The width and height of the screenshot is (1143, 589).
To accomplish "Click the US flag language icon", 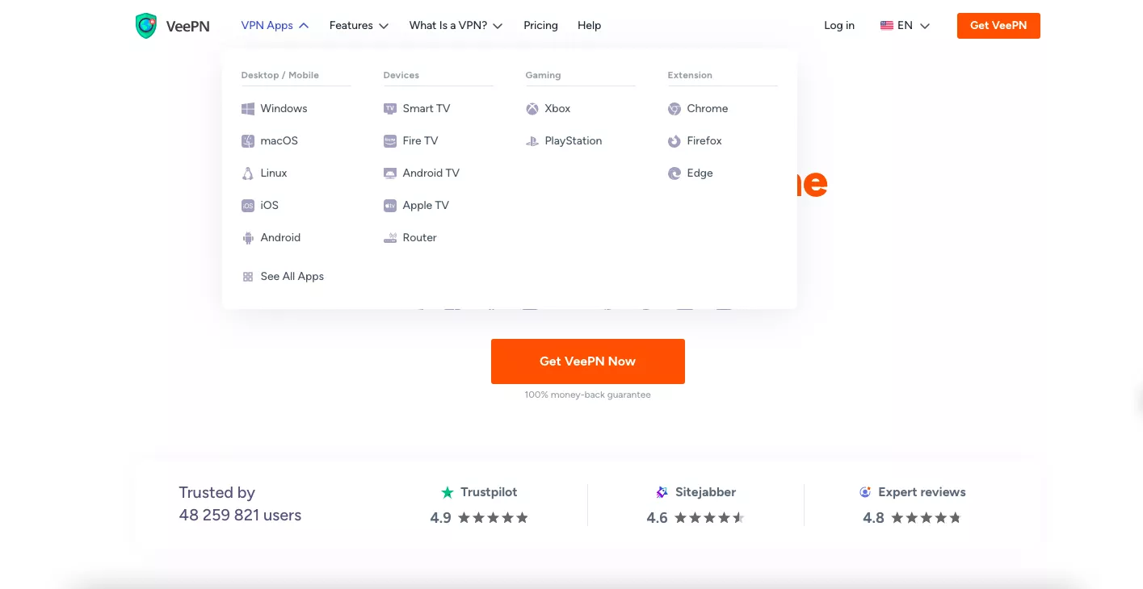I will 887,26.
